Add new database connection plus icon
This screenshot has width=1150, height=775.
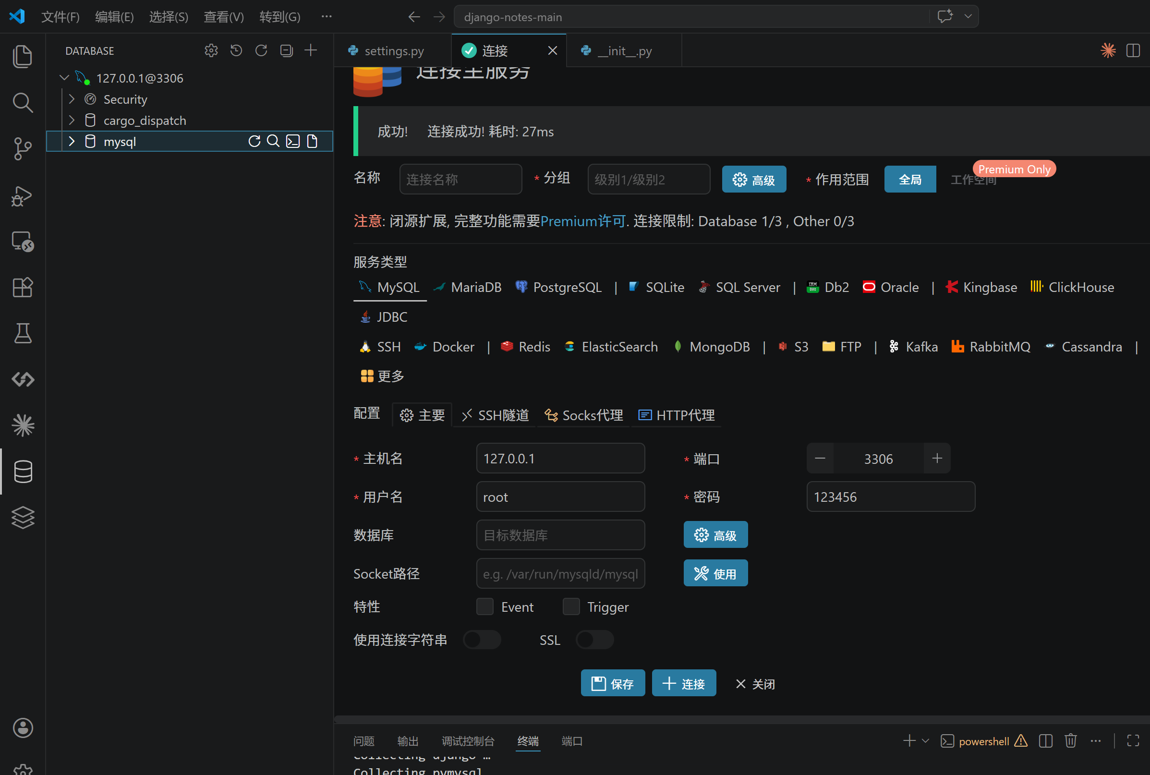tap(311, 50)
